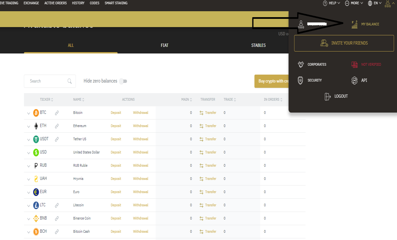Open Codes in the top menu
The image size is (397, 240).
click(x=95, y=3)
